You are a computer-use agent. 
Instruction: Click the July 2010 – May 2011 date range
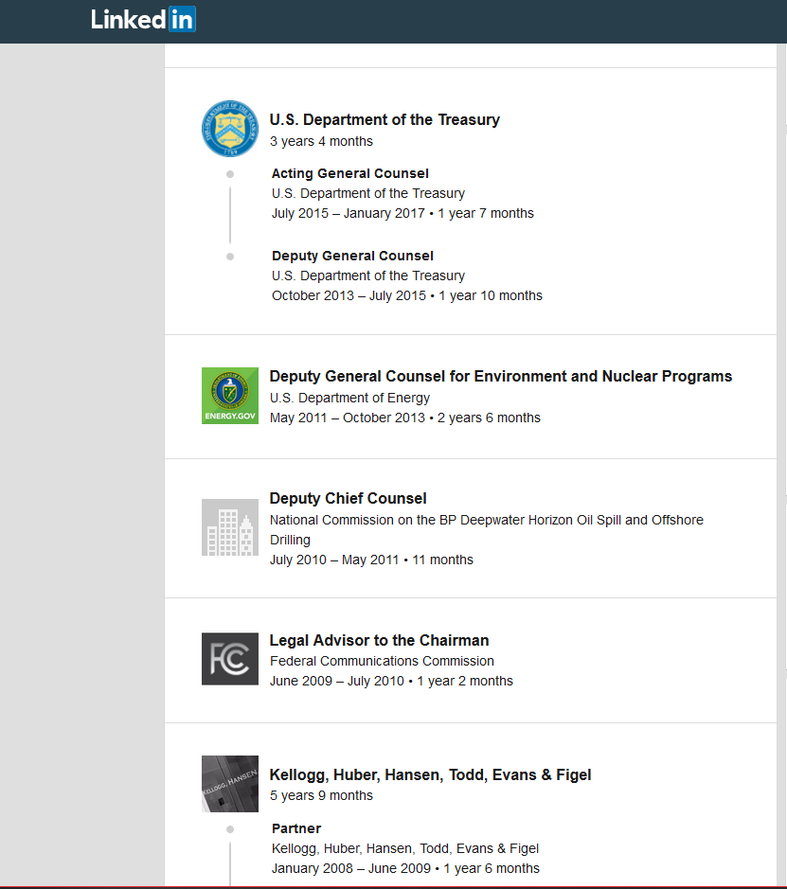334,560
